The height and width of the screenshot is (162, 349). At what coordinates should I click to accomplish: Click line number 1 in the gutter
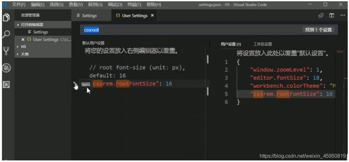tap(226, 62)
